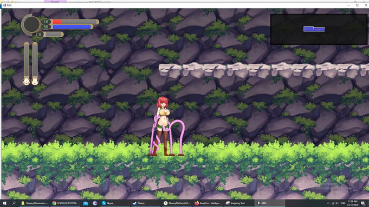
Task: Show hidden system tray icons
Action: [328, 203]
